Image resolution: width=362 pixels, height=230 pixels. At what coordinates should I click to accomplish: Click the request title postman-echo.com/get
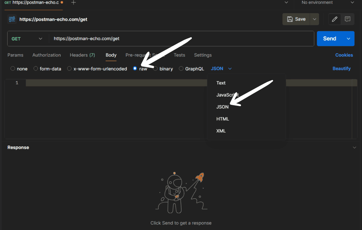pos(53,19)
